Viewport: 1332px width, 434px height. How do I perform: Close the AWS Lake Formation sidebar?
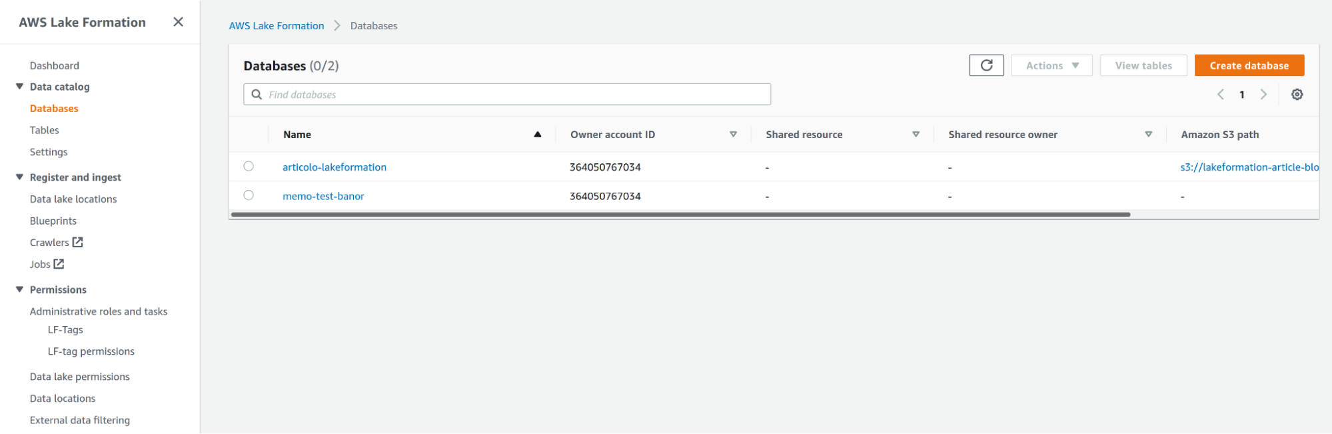[178, 22]
